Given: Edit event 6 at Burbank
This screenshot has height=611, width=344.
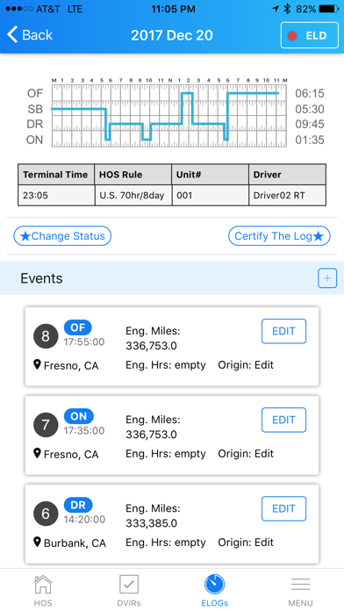Looking at the screenshot, I should [283, 508].
